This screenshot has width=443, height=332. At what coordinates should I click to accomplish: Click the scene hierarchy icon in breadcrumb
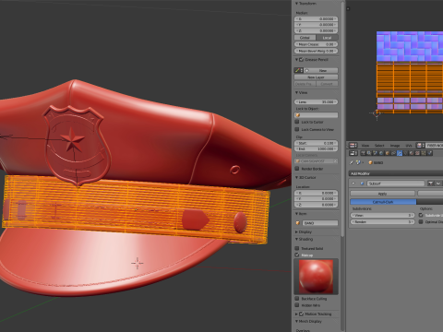click(358, 162)
